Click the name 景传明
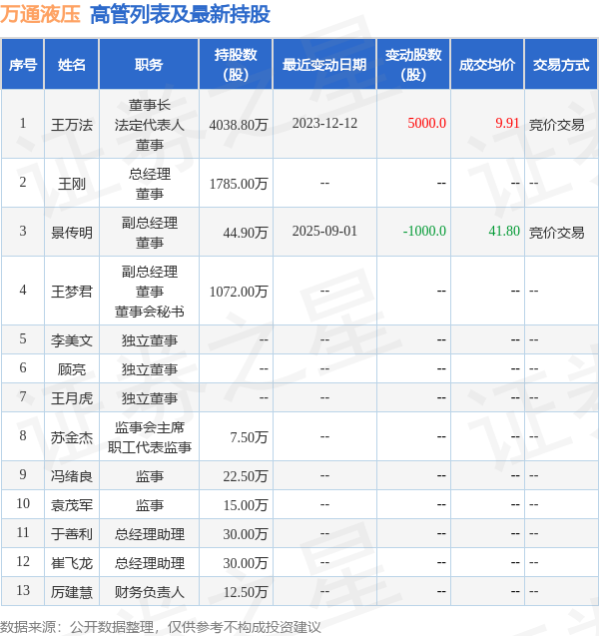This screenshot has height=636, width=599. pos(72,233)
